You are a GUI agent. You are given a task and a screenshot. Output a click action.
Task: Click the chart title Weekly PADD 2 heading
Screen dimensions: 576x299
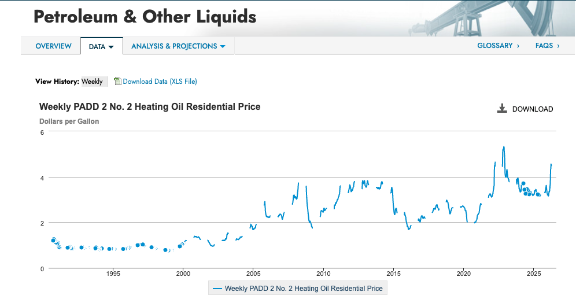[x=150, y=106]
